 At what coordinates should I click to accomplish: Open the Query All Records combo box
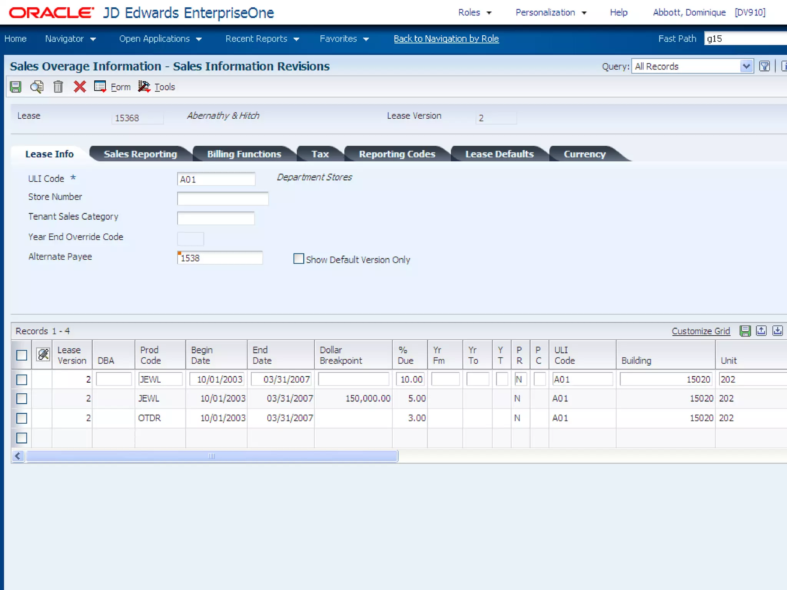[x=692, y=66]
